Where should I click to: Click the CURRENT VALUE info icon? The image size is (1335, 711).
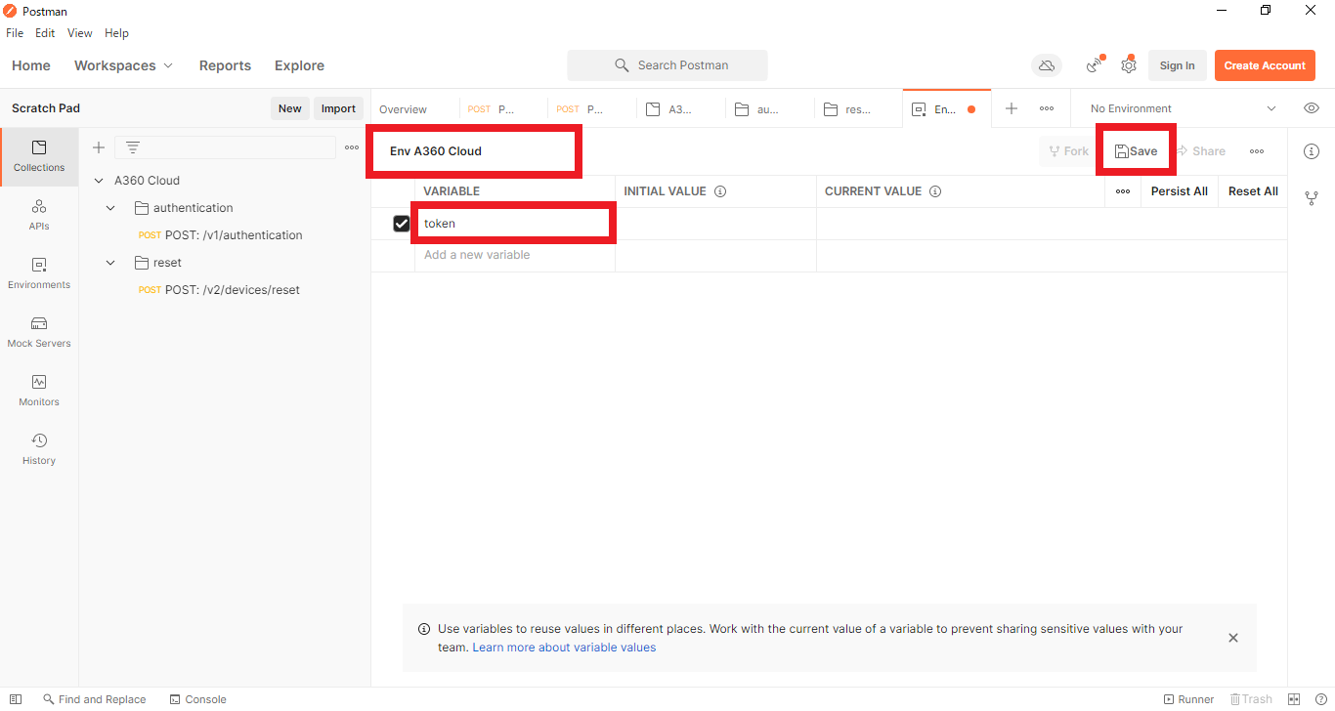(x=935, y=191)
